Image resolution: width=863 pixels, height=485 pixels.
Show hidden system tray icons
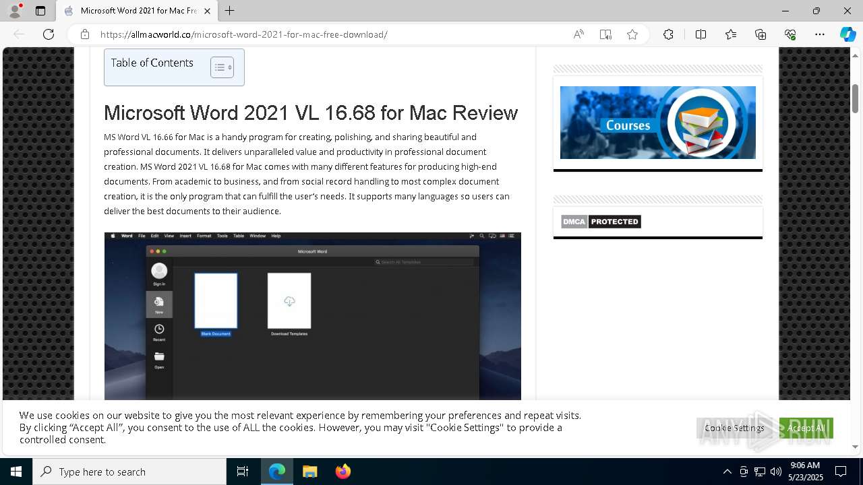(727, 472)
